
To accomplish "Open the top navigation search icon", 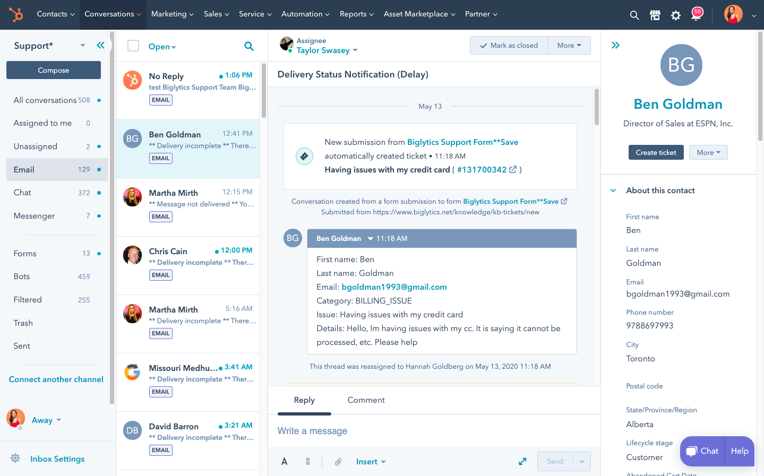I will [x=634, y=15].
